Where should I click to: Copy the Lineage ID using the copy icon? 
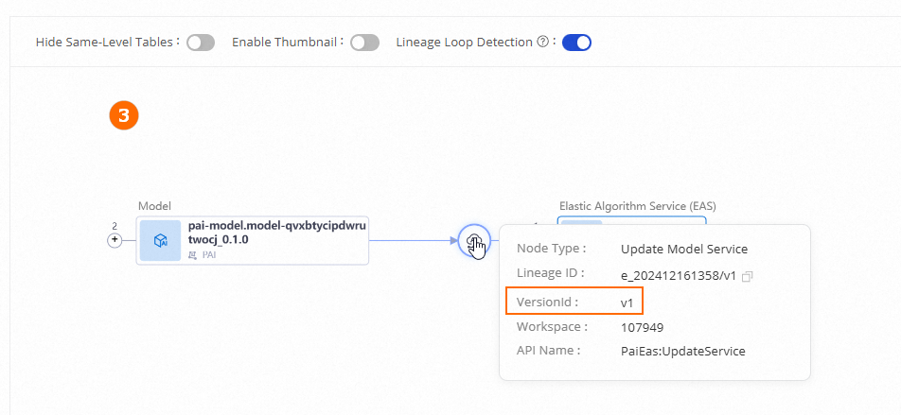[748, 276]
